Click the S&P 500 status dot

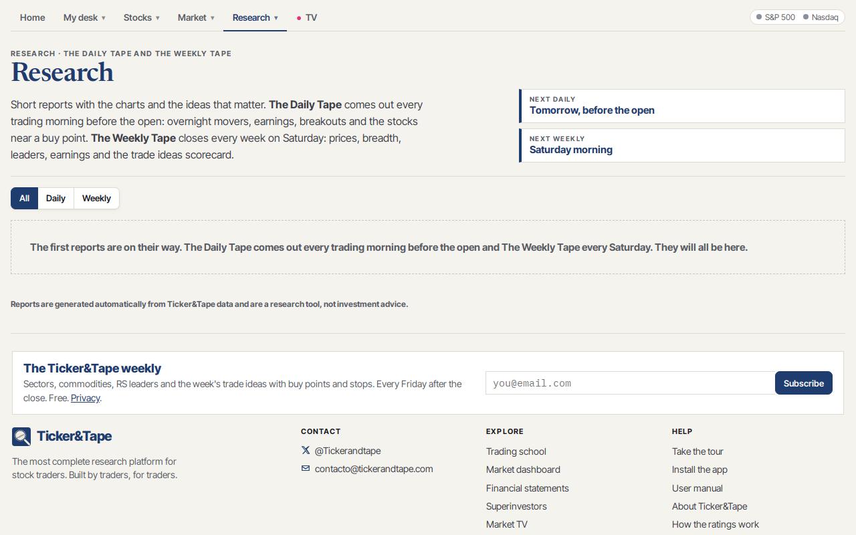point(759,17)
